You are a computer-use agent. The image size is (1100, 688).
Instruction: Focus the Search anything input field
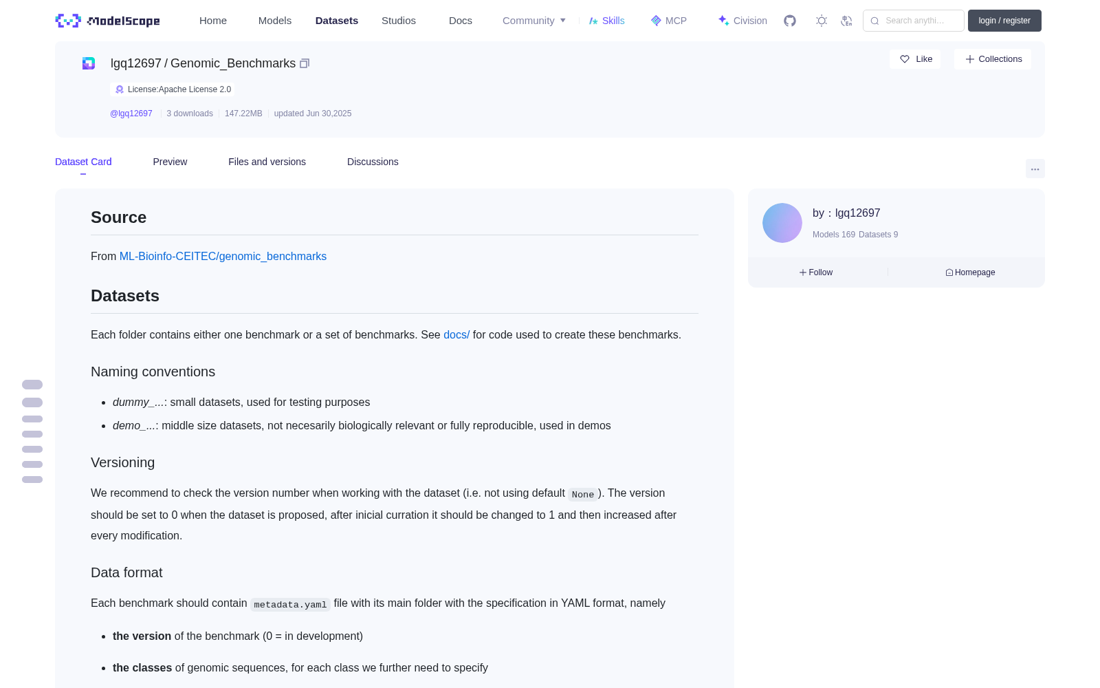[x=914, y=21]
